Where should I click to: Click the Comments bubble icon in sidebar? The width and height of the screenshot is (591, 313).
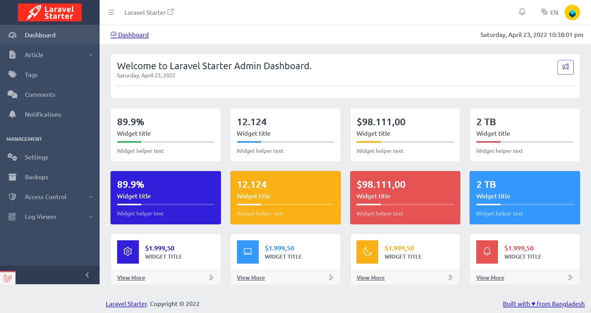[12, 94]
